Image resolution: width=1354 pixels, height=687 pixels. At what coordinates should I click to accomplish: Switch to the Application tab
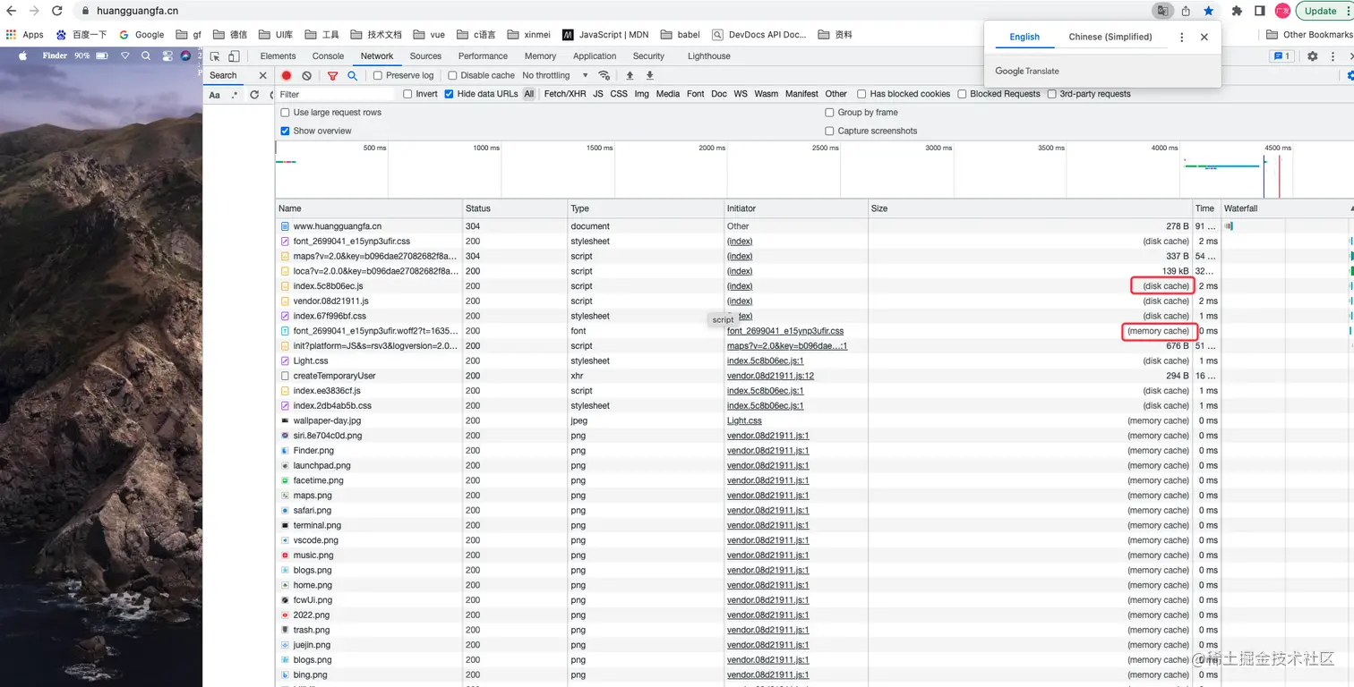point(595,56)
